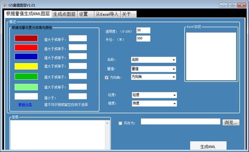
Task: Click the G5 app icon in title bar
Action: [x=5, y=5]
